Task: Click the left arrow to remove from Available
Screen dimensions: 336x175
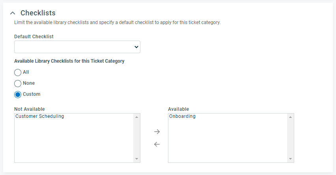Action: coord(157,144)
